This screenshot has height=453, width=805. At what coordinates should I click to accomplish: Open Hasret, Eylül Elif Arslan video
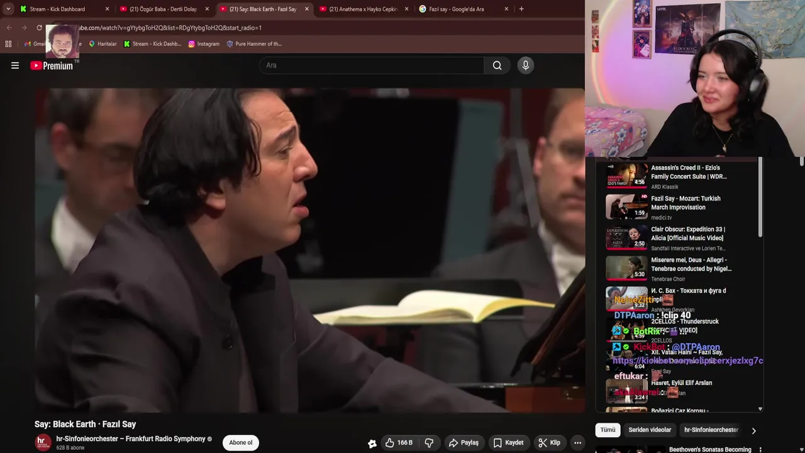point(681,383)
